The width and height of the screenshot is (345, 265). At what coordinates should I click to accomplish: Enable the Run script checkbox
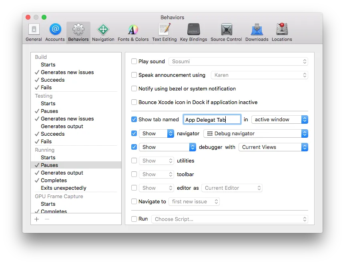pos(134,219)
